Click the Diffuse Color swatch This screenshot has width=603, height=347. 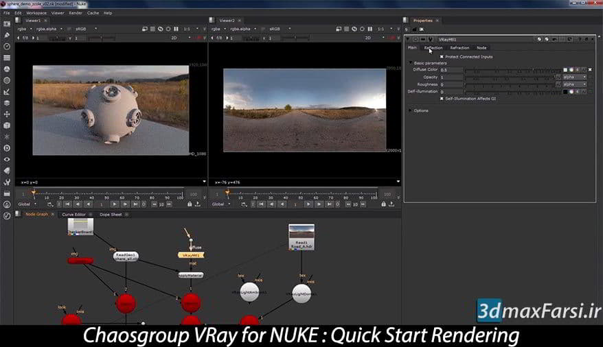tap(565, 70)
